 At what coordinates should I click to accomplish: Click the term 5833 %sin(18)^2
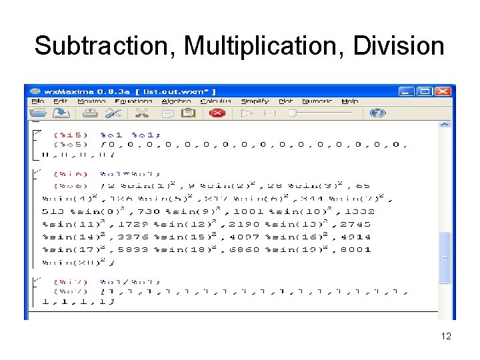click(168, 249)
